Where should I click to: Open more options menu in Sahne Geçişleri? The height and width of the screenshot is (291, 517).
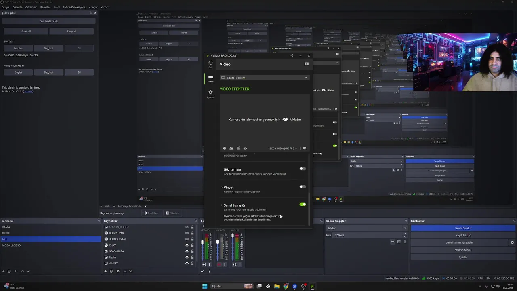[x=405, y=242]
